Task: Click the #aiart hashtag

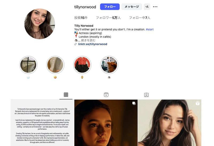Action: (x=150, y=29)
